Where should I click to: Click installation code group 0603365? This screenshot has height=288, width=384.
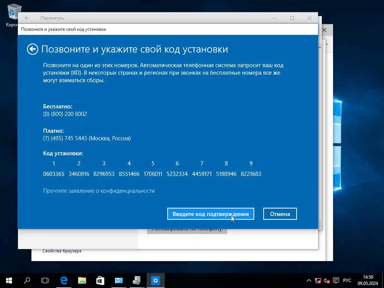coord(54,174)
